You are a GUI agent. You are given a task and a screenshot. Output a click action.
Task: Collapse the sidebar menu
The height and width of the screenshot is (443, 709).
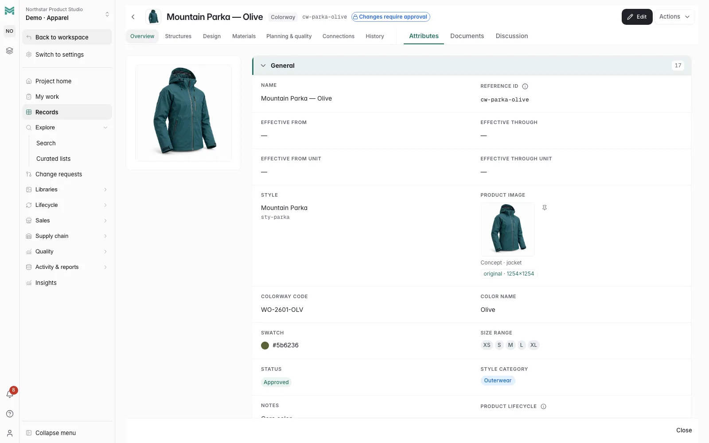pos(67,433)
